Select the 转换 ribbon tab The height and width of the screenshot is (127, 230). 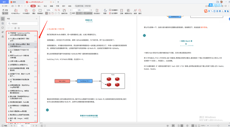click(70, 6)
